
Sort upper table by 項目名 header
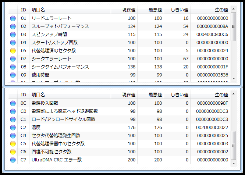70,10
